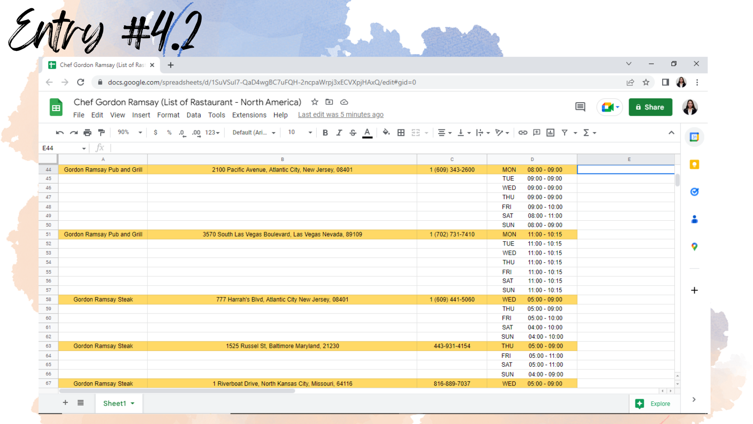Toggle bold formatting
753x424 pixels.
click(x=325, y=133)
